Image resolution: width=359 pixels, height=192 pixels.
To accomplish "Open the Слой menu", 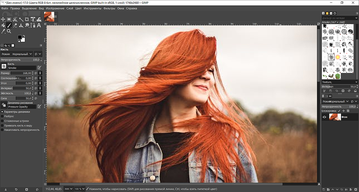I will [70, 8].
